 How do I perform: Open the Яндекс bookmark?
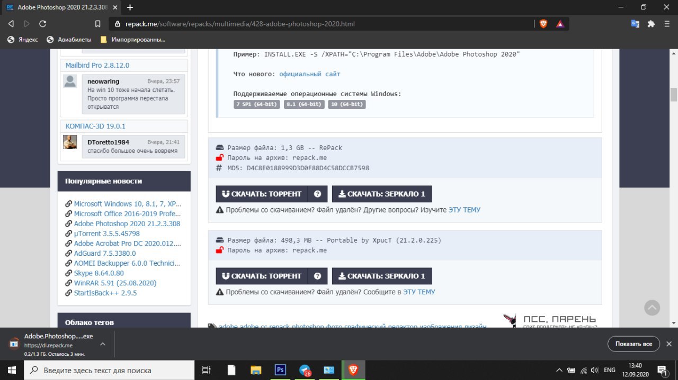coord(23,40)
